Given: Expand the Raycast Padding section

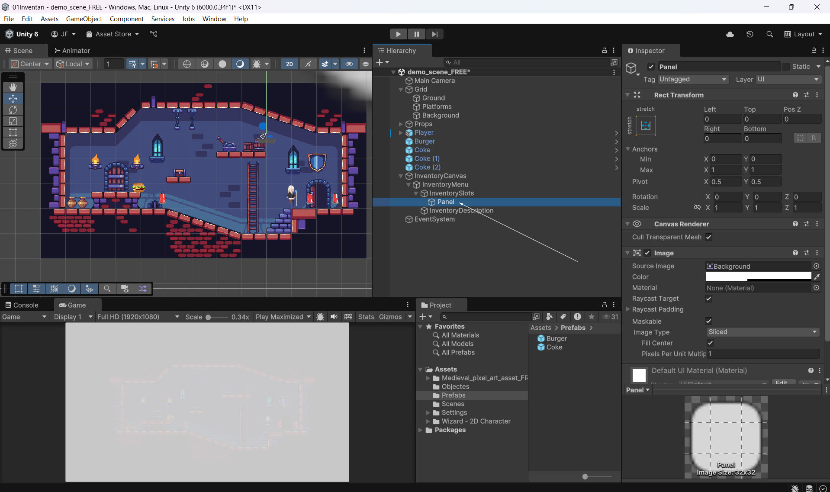Looking at the screenshot, I should [x=628, y=309].
